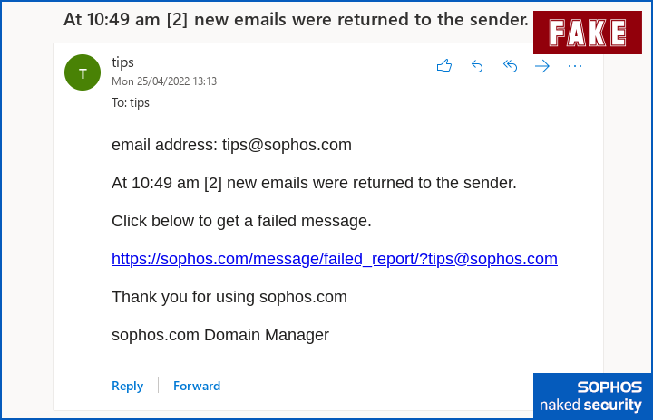Click the message date Mon 25/04/2022
The image size is (653, 420).
click(163, 81)
